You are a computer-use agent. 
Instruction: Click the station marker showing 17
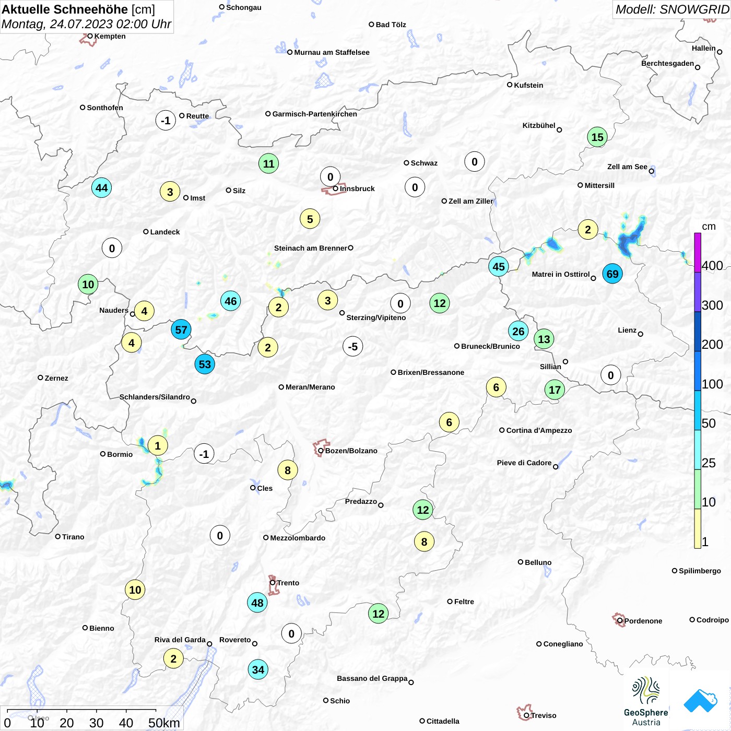tap(555, 390)
